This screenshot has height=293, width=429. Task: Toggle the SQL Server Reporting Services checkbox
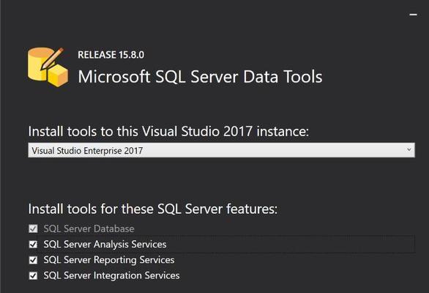pos(33,260)
